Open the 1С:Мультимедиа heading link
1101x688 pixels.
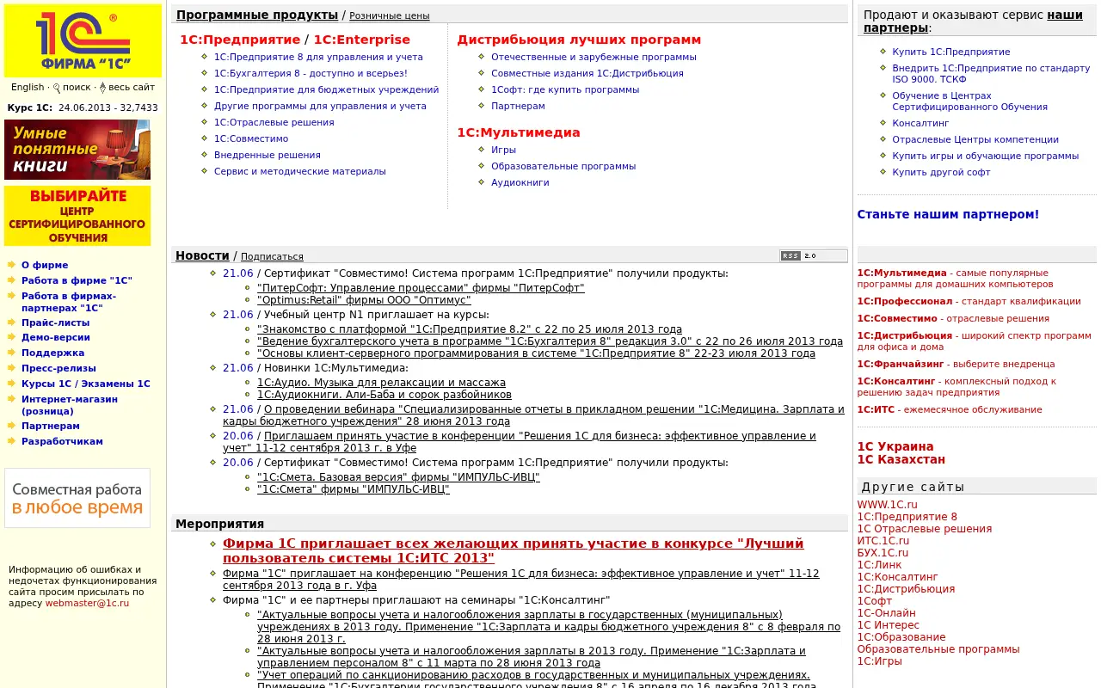click(519, 132)
